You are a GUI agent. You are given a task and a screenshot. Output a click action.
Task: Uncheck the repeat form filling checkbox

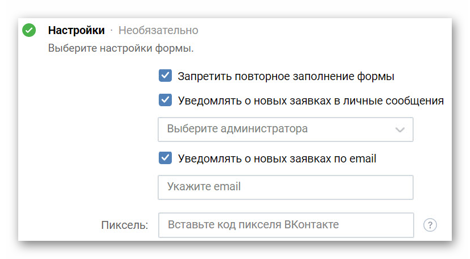point(165,76)
